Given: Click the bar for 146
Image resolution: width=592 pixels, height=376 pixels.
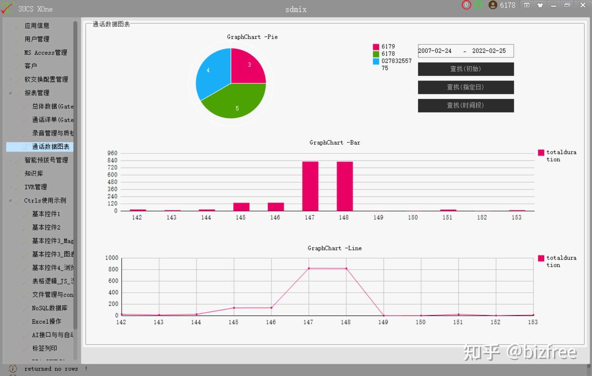Looking at the screenshot, I should pos(276,207).
